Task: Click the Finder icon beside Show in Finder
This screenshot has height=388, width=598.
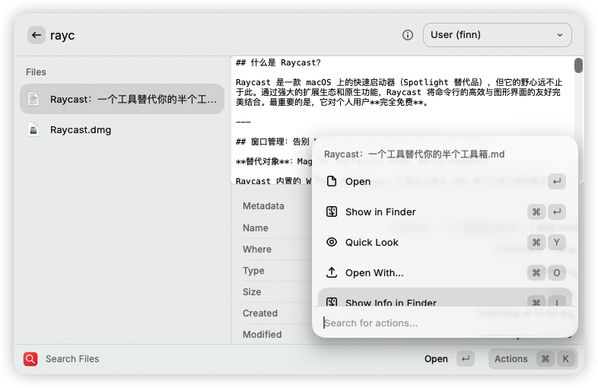Action: pyautogui.click(x=332, y=211)
